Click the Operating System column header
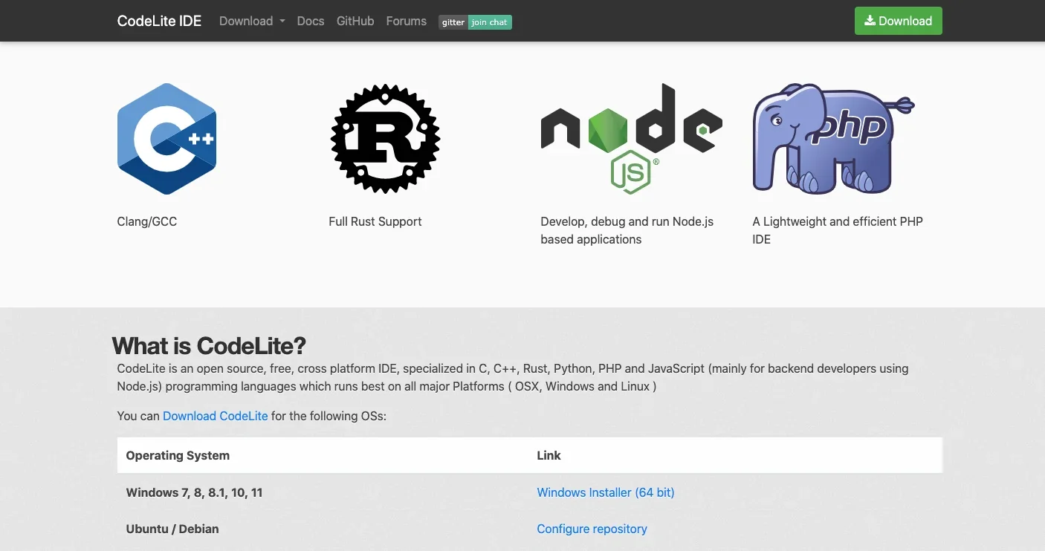This screenshot has width=1045, height=551. (178, 455)
